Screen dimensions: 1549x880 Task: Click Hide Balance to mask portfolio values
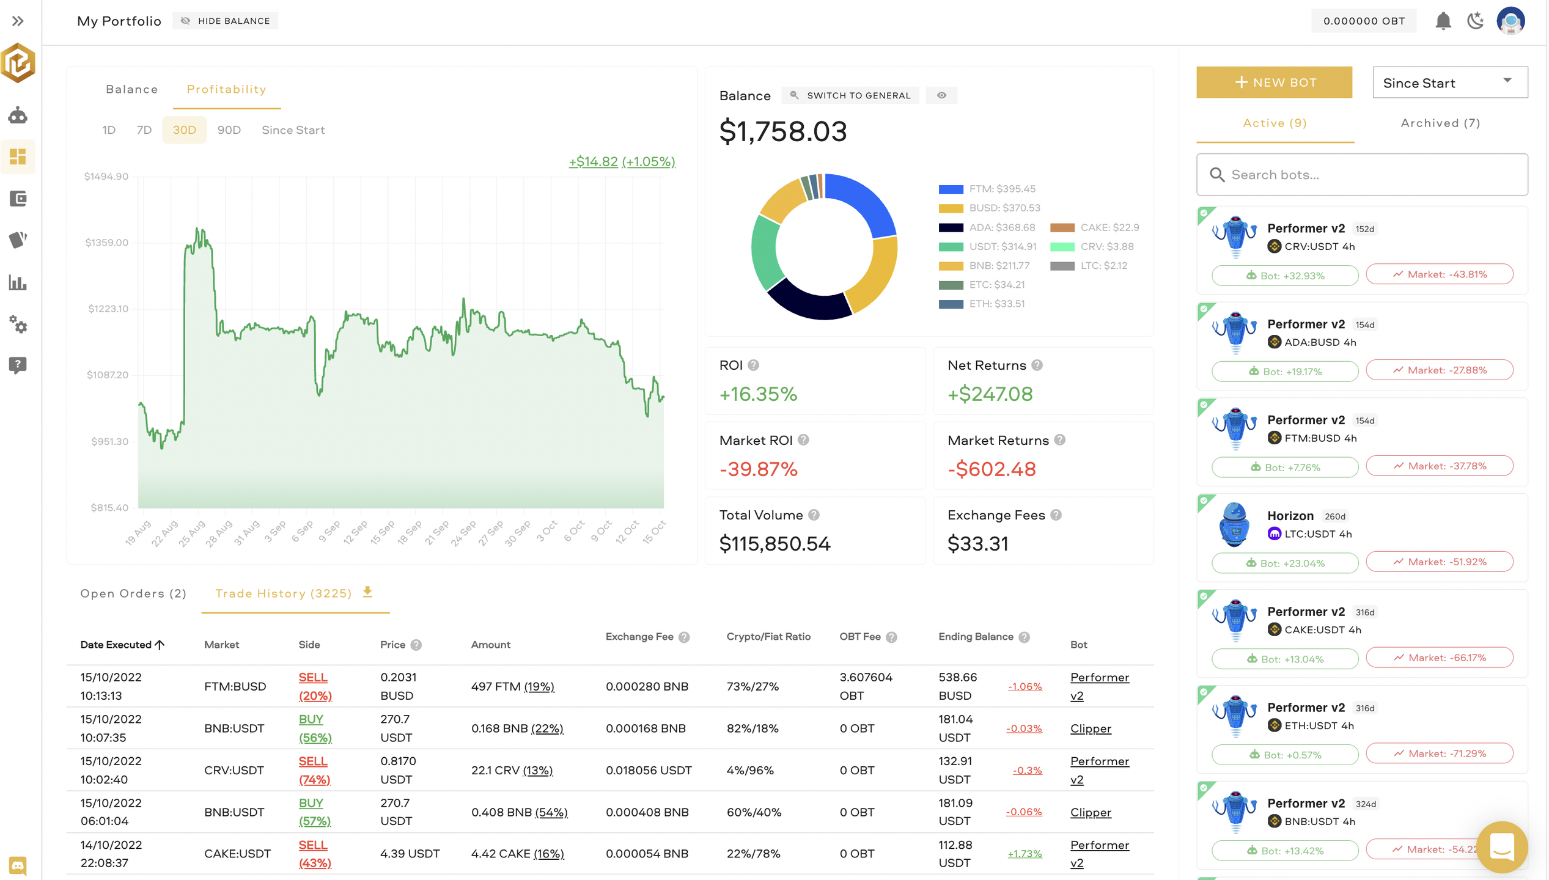click(226, 20)
